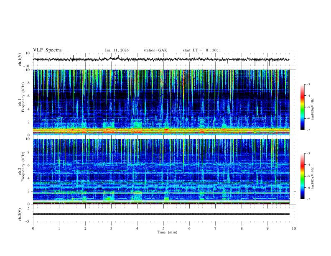Click the date "Jan. 11, 2026"
Image resolution: width=331 pixels, height=256 pixels.
coord(117,50)
